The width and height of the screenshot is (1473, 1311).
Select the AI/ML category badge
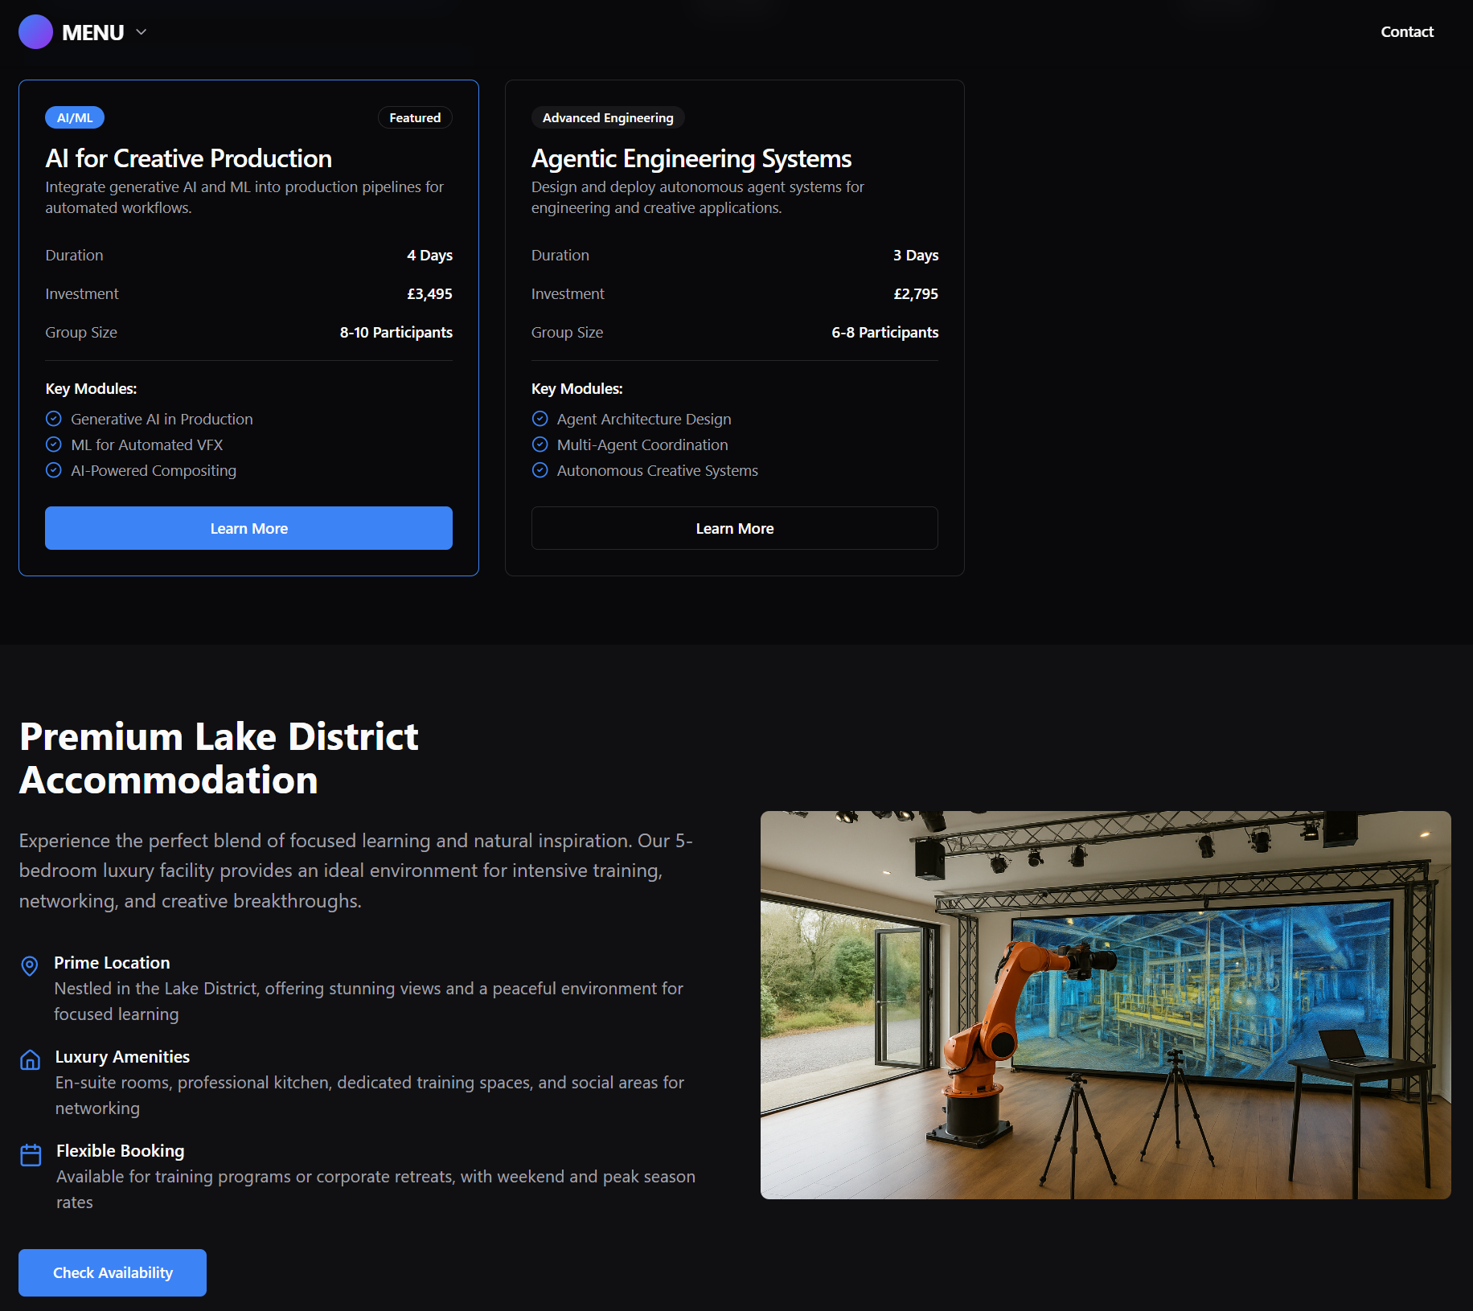(75, 117)
